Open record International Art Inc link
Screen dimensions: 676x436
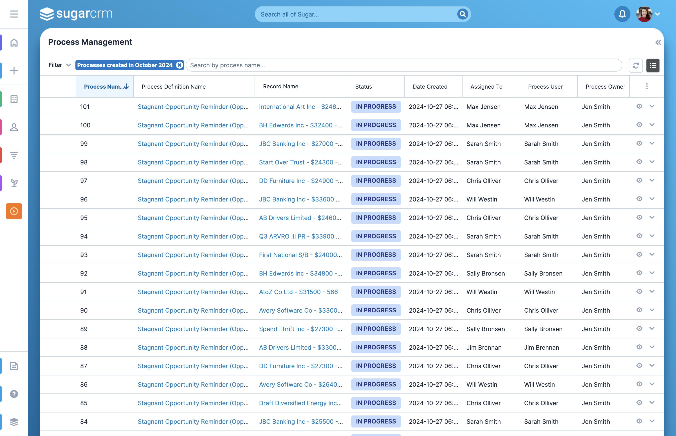click(300, 107)
